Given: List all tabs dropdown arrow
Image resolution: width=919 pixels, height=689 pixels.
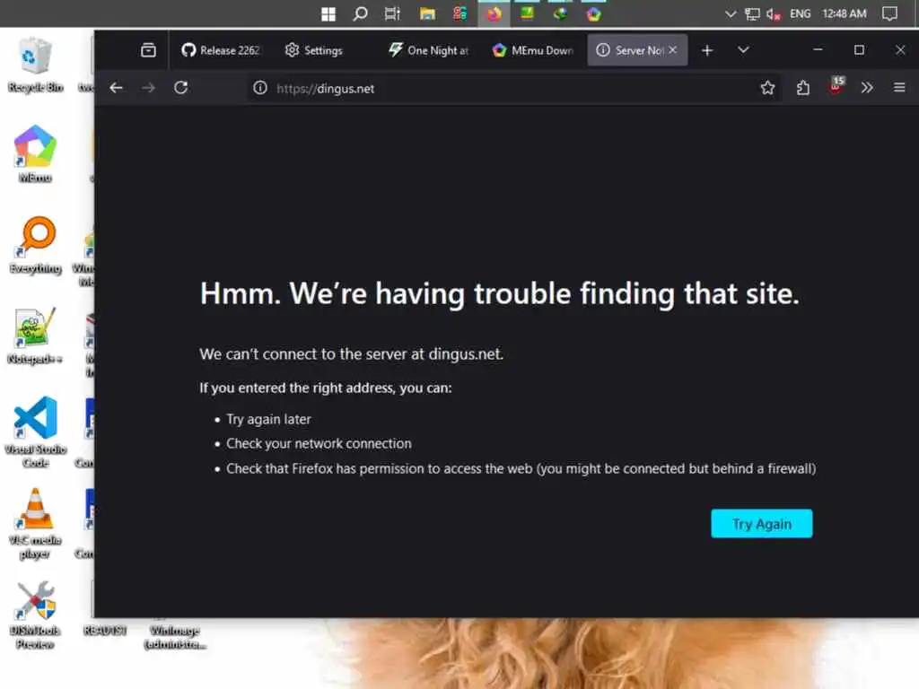Looking at the screenshot, I should click(743, 50).
